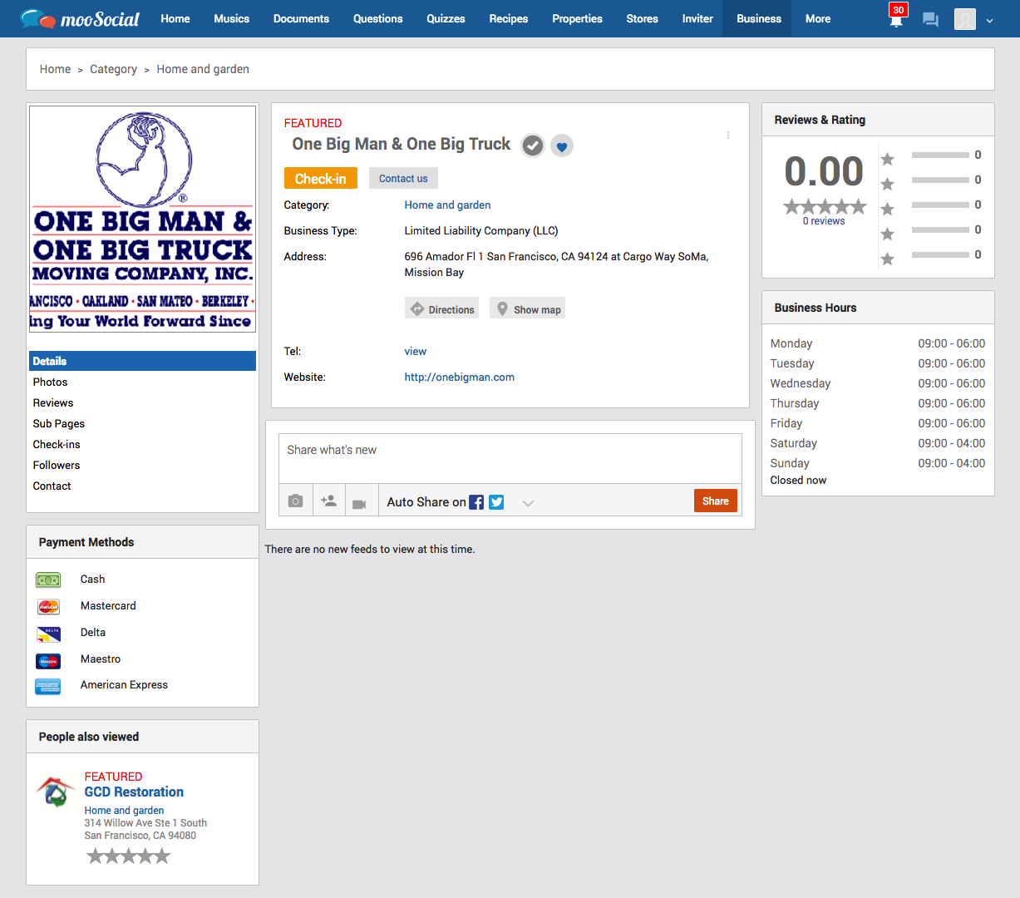
Task: Click Home and garden under GCD Restoration
Action: (124, 810)
